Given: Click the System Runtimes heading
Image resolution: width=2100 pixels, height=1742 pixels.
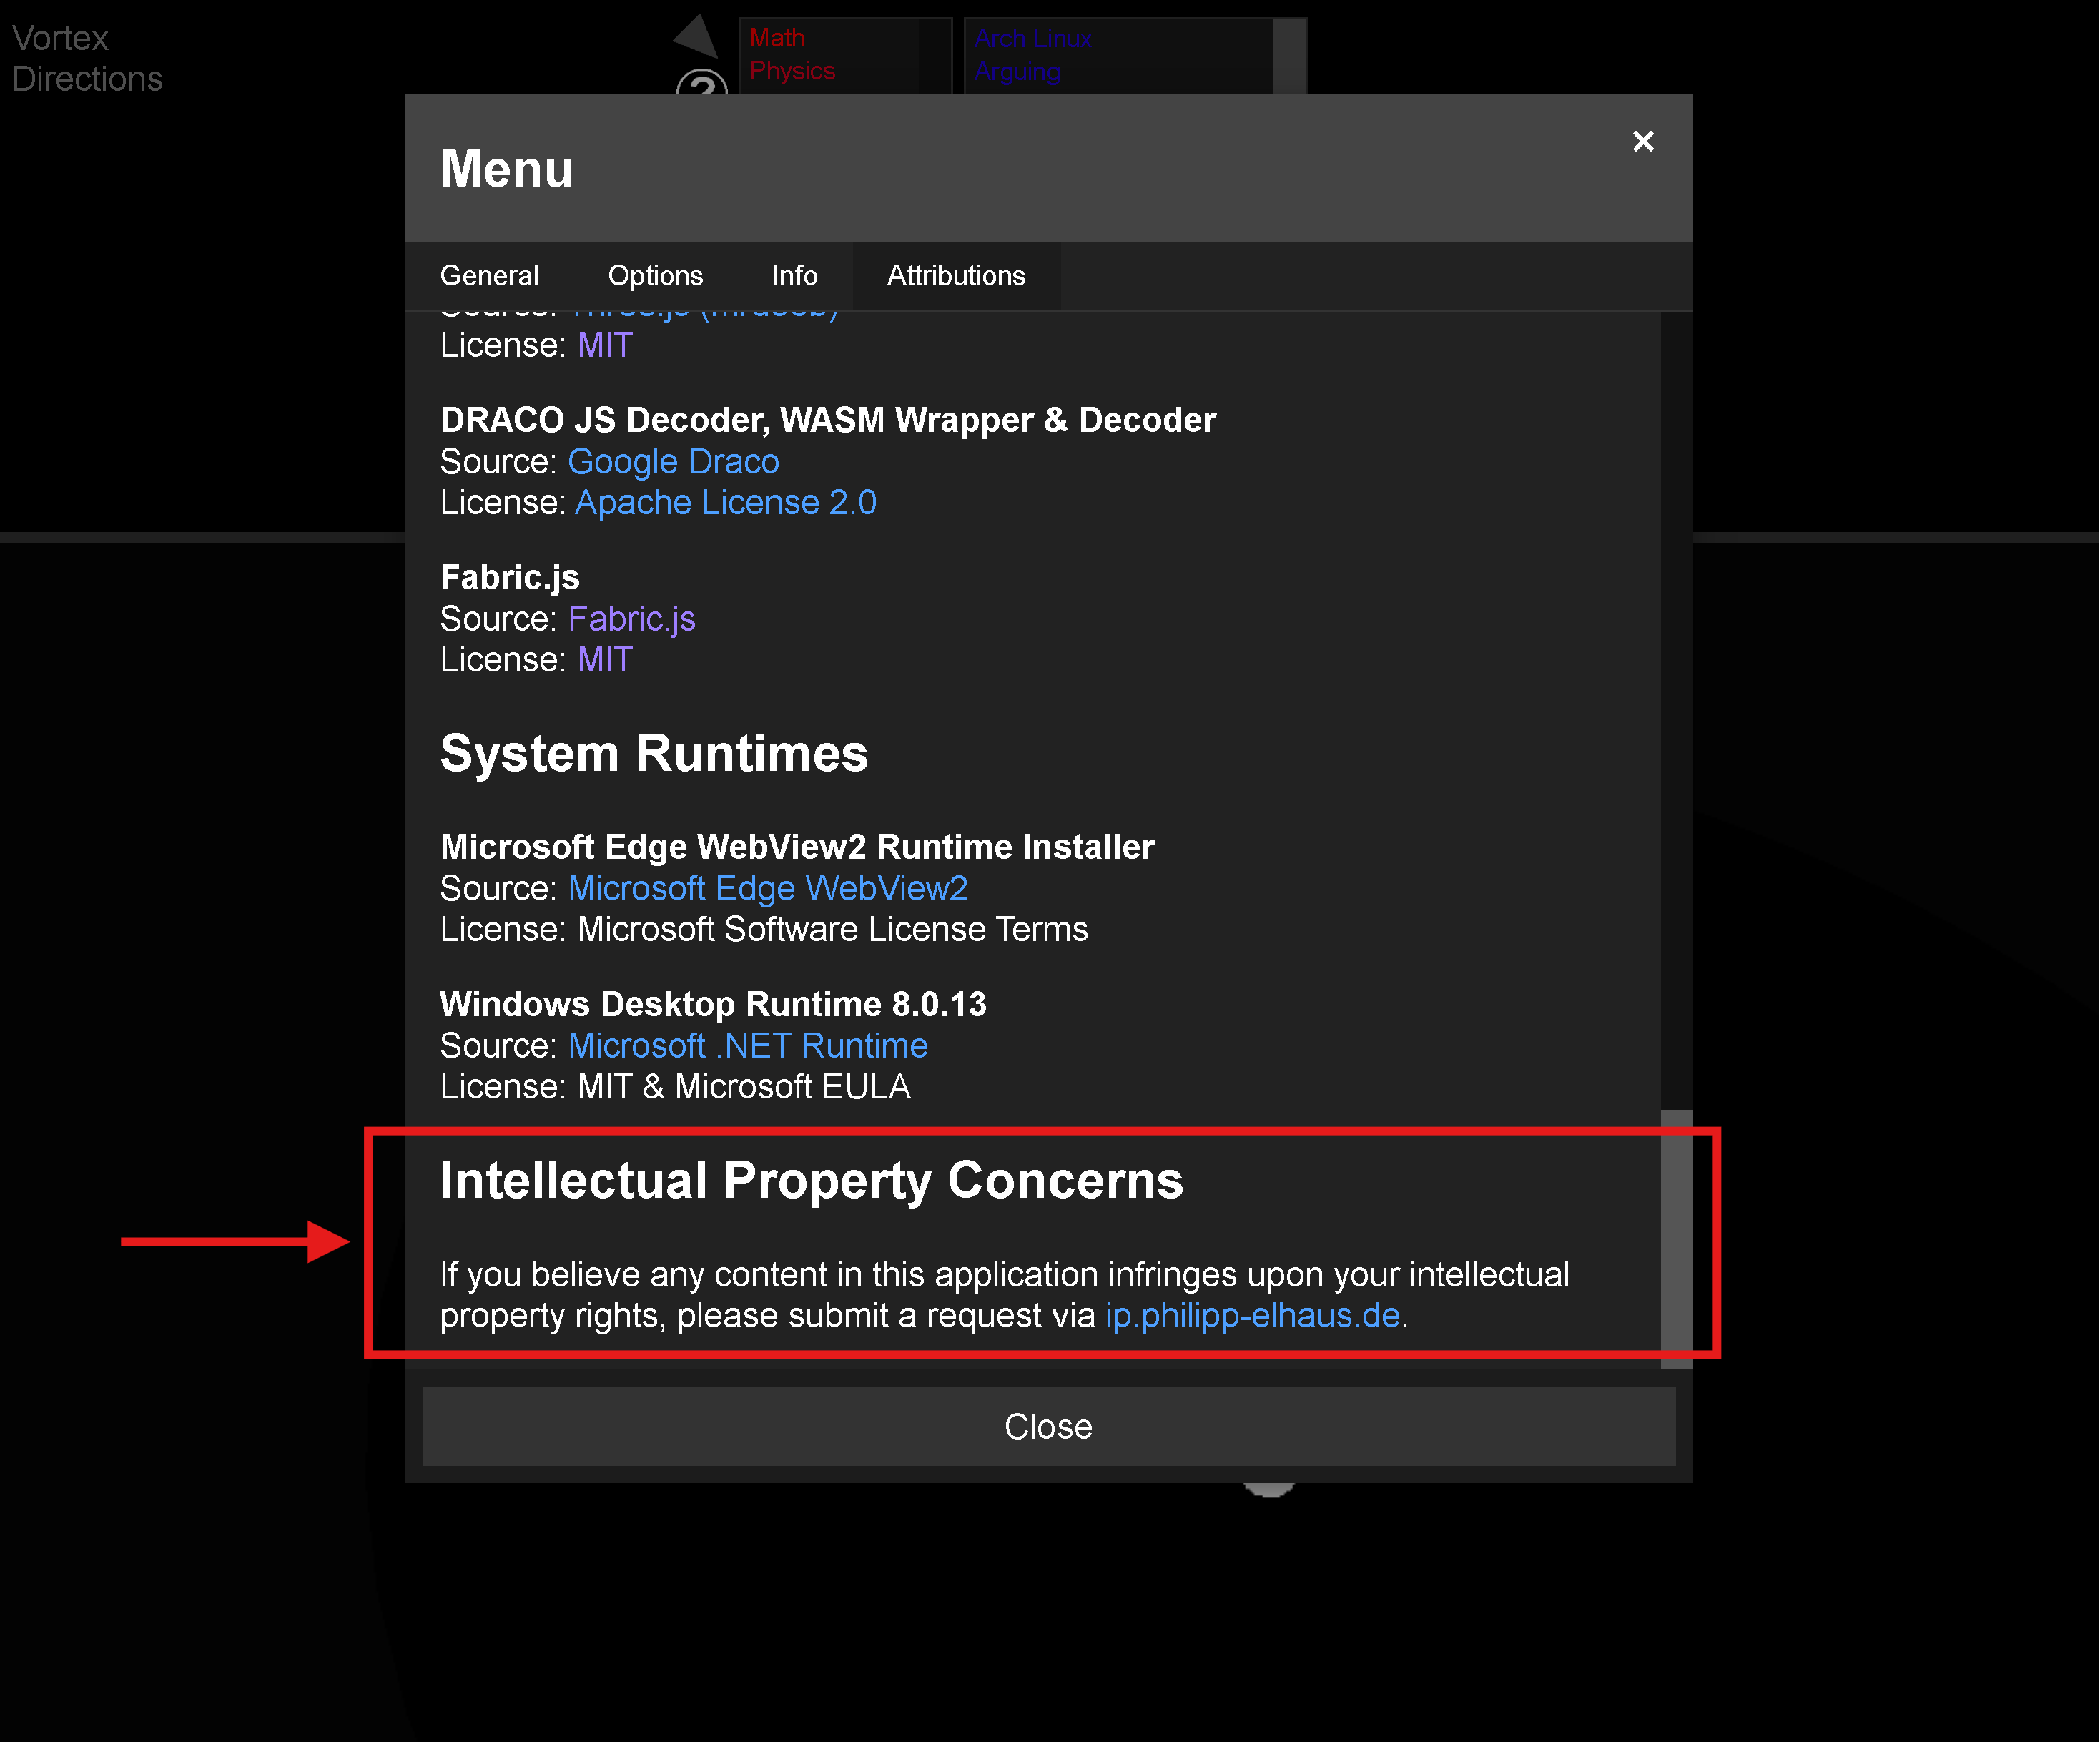Looking at the screenshot, I should tap(654, 753).
